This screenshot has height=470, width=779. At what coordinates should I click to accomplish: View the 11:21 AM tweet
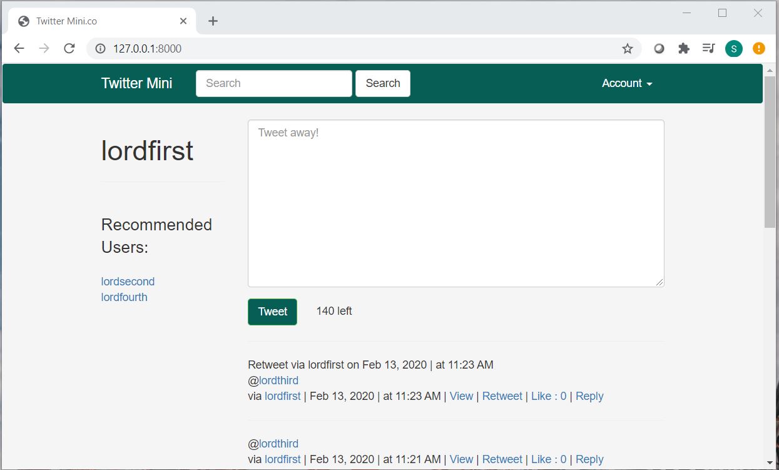pyautogui.click(x=462, y=459)
